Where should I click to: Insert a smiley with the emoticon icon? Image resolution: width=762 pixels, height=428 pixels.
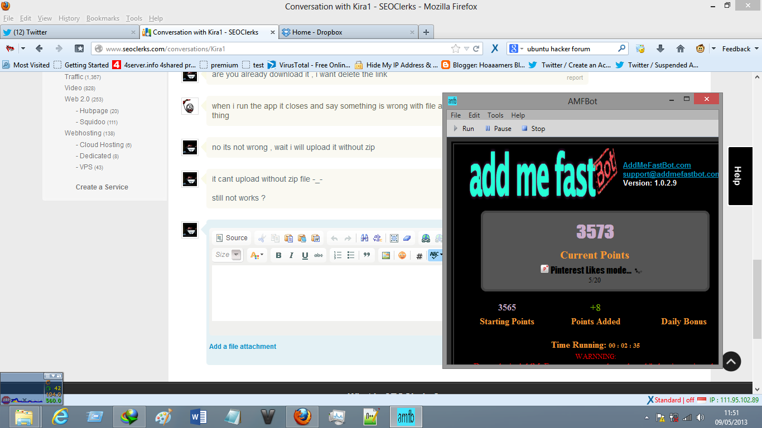(402, 255)
